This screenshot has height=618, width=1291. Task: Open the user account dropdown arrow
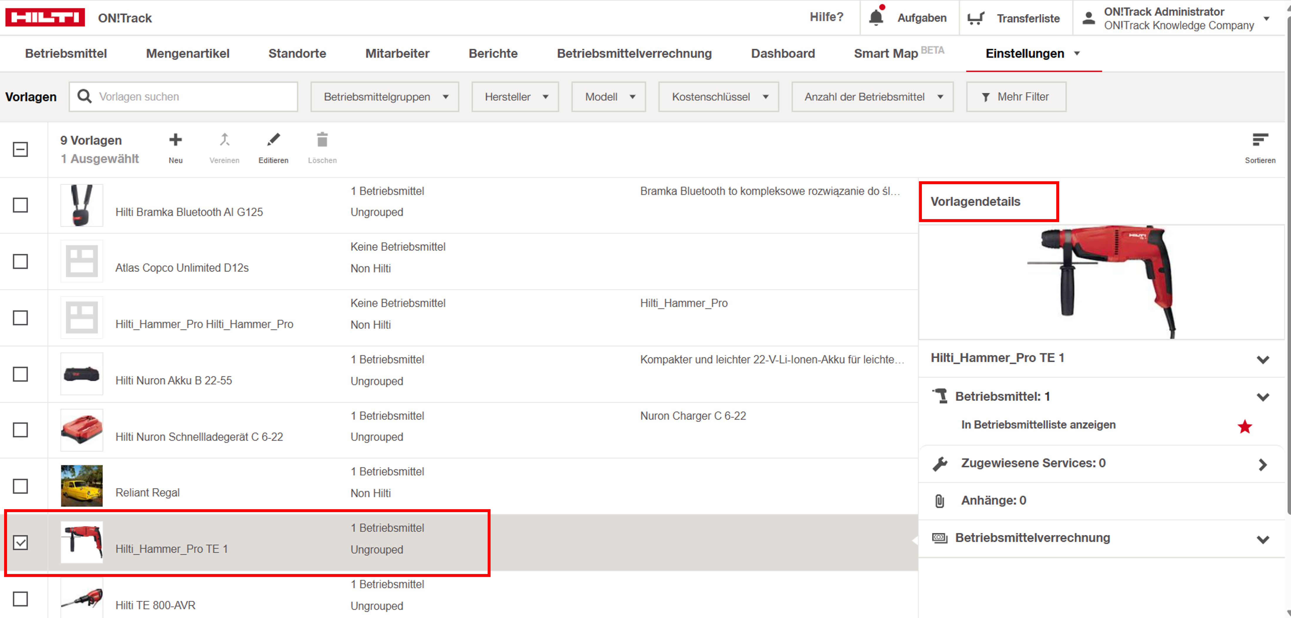pos(1266,18)
